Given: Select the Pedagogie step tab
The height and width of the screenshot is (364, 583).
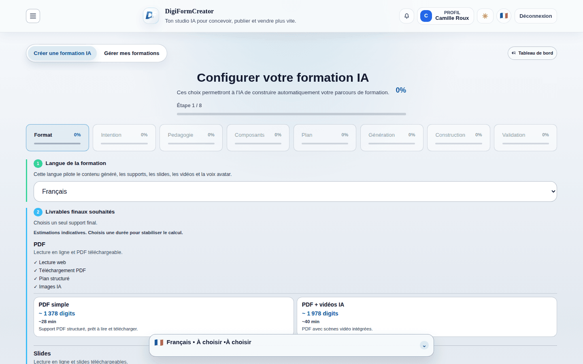Looking at the screenshot, I should click(x=191, y=138).
